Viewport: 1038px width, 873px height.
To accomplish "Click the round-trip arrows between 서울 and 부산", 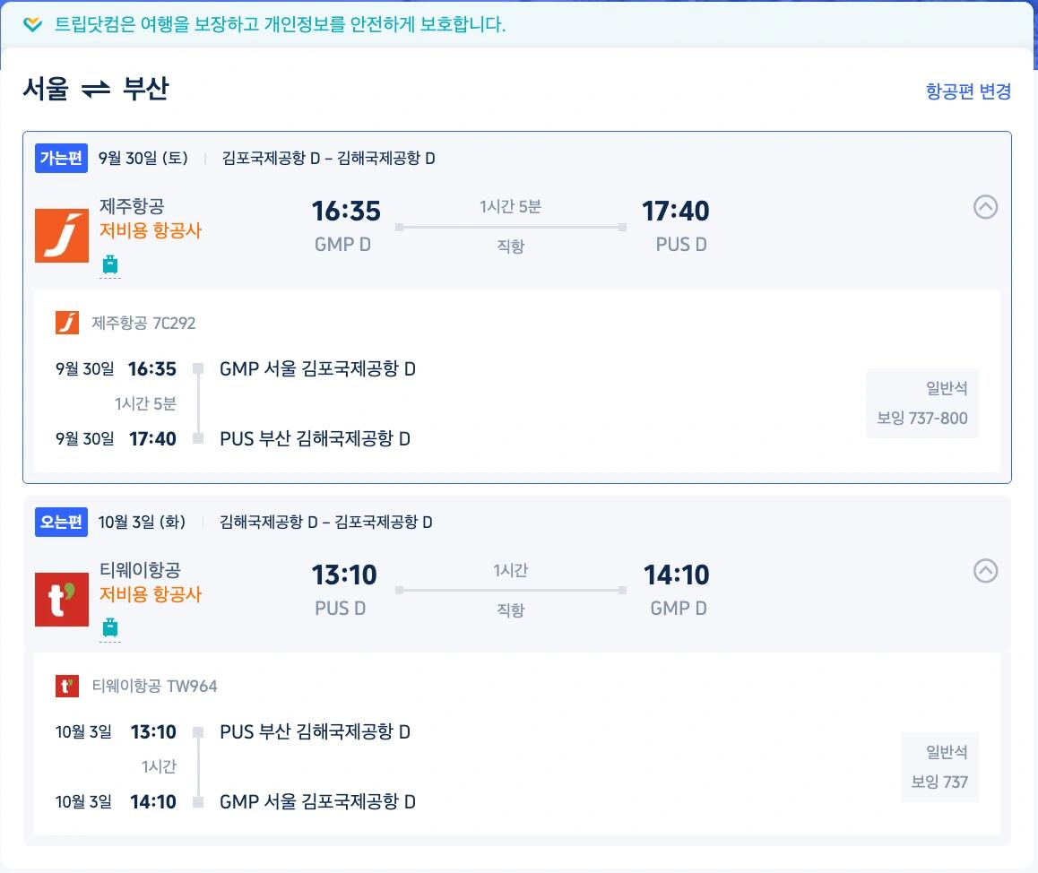I will coord(95,89).
